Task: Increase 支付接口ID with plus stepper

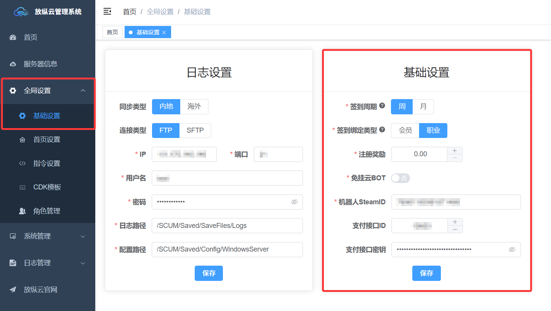Action: point(455,222)
